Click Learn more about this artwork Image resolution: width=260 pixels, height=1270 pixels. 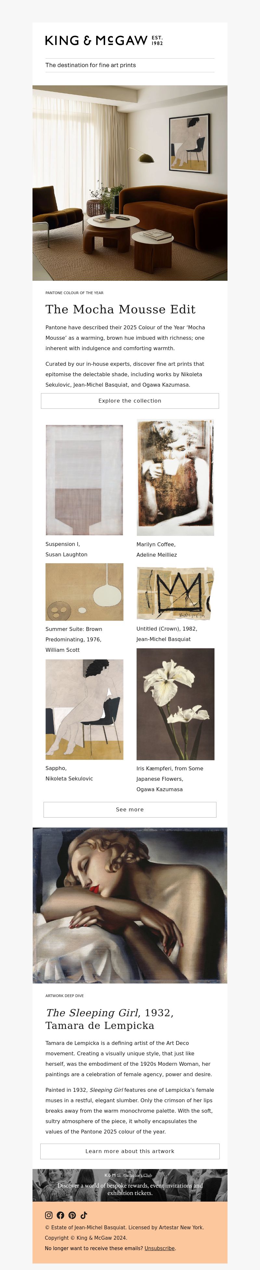point(130,1151)
